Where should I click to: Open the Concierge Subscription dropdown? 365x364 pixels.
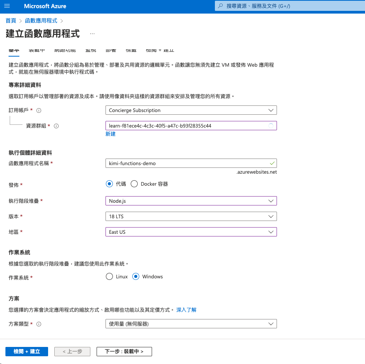click(x=191, y=110)
